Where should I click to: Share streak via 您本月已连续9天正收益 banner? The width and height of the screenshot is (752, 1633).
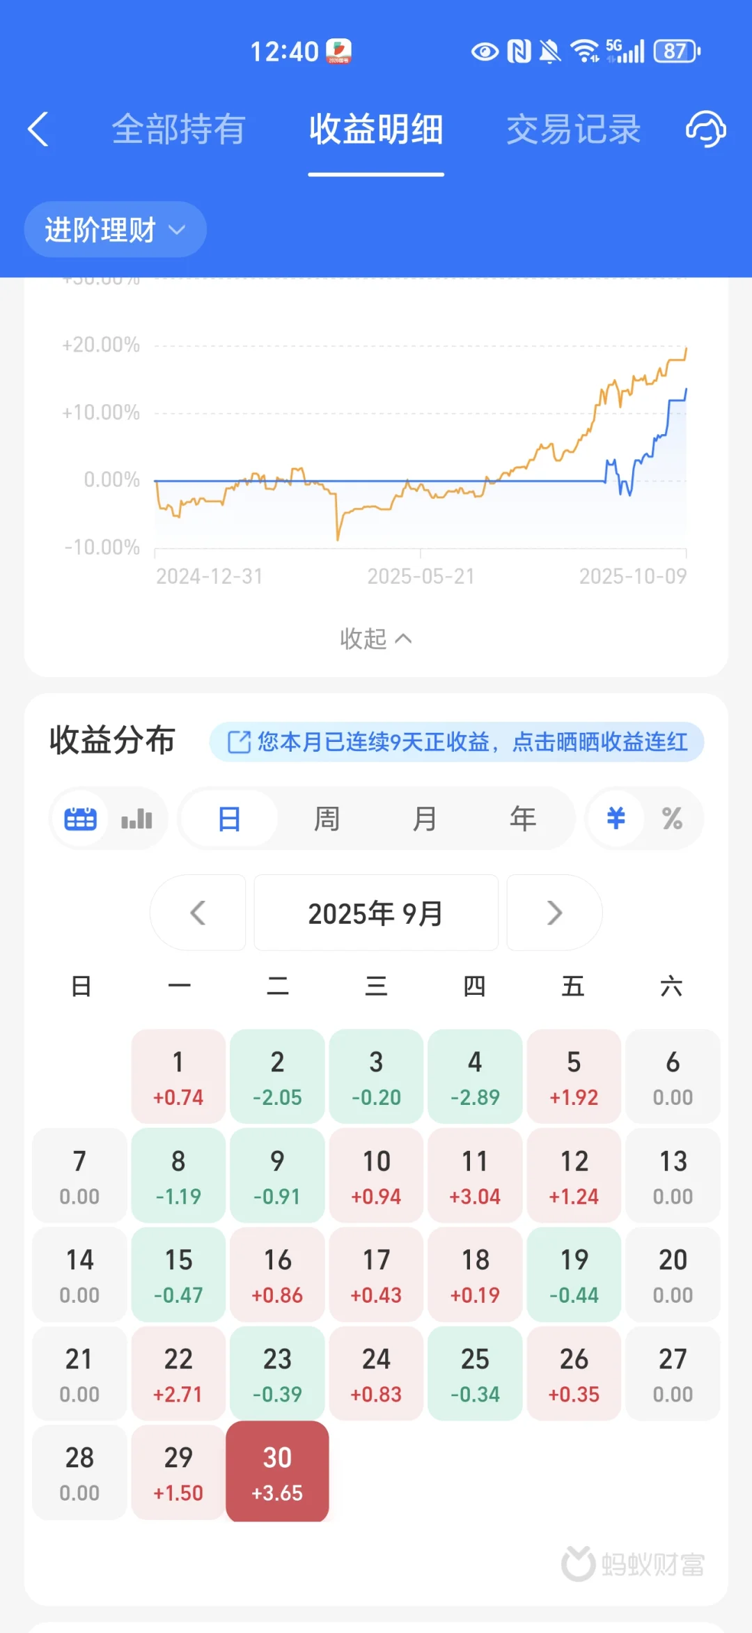(x=457, y=742)
